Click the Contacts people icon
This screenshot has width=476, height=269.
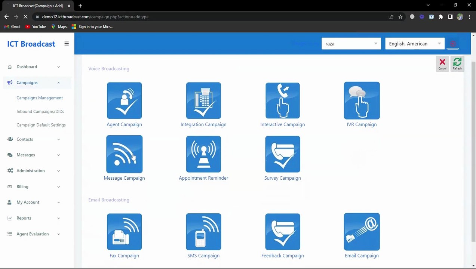tap(10, 139)
